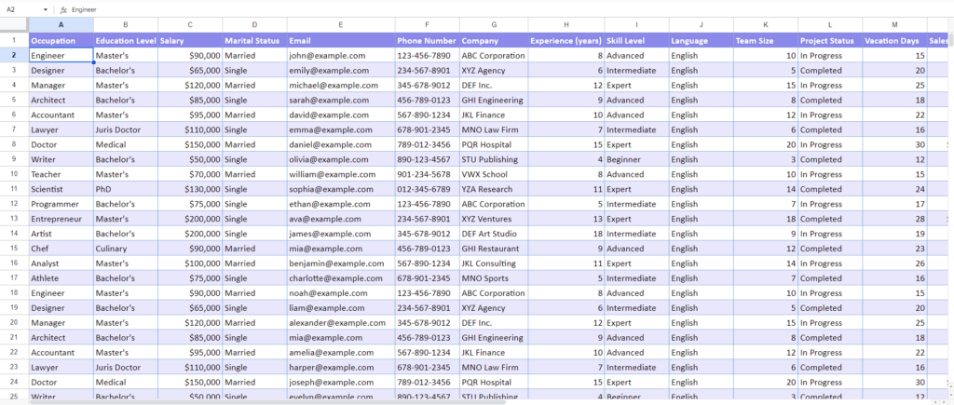Select row 8 header number

pyautogui.click(x=14, y=144)
